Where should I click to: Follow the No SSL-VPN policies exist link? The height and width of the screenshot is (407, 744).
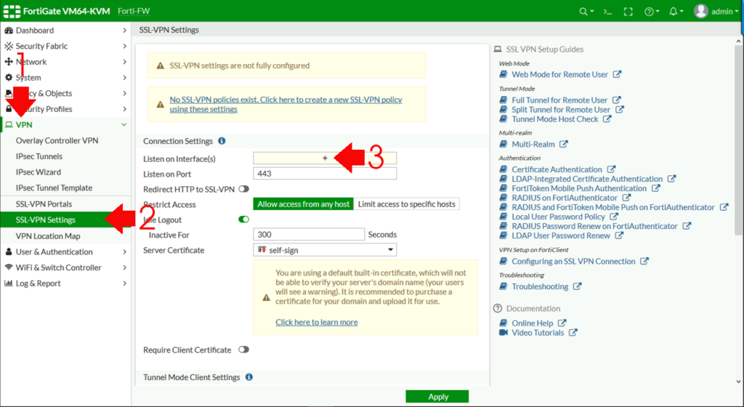coord(286,105)
